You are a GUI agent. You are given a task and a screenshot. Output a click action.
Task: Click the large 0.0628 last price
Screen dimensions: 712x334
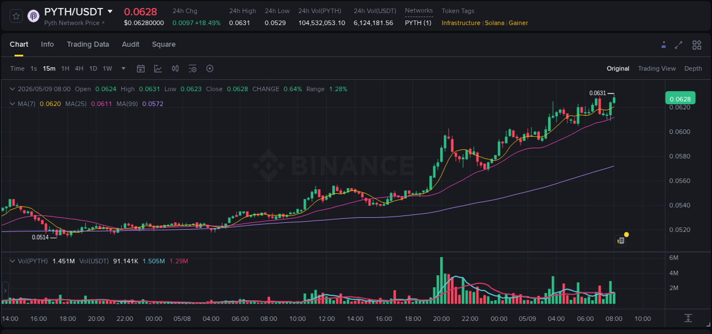pyautogui.click(x=141, y=12)
